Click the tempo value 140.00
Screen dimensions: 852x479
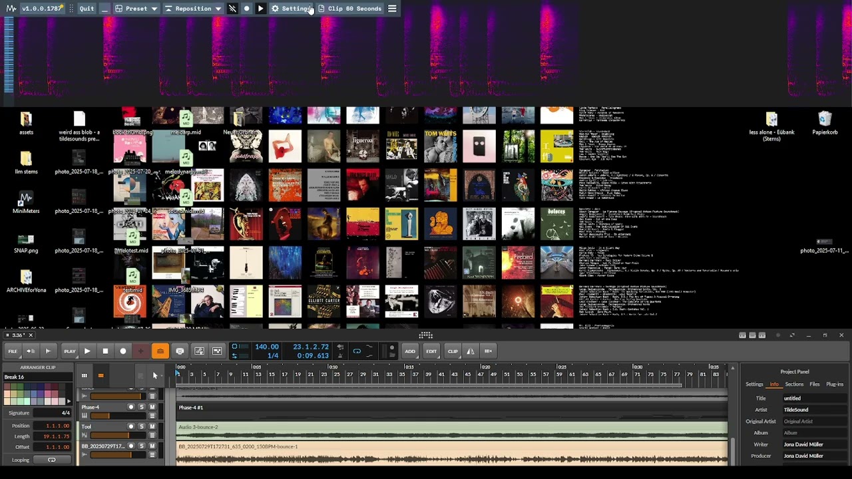pyautogui.click(x=267, y=347)
